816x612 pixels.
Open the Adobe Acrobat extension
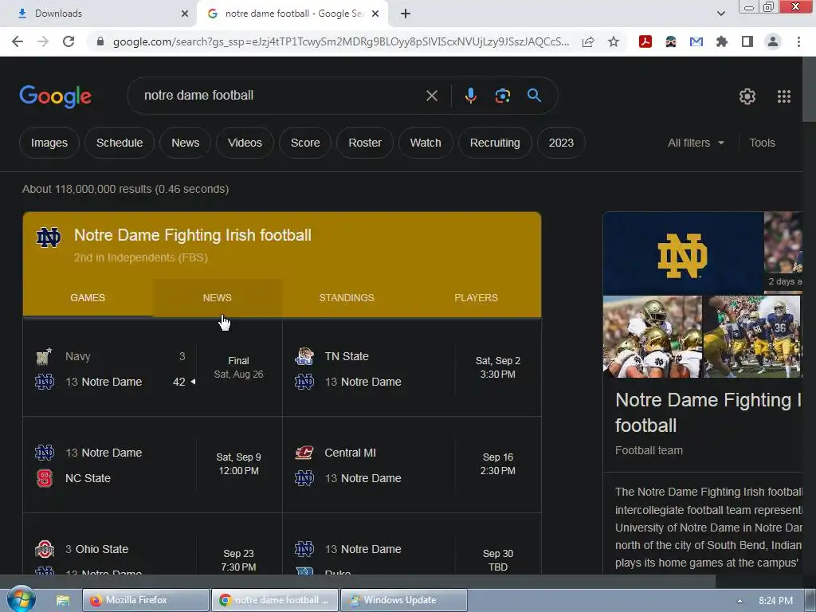(645, 41)
